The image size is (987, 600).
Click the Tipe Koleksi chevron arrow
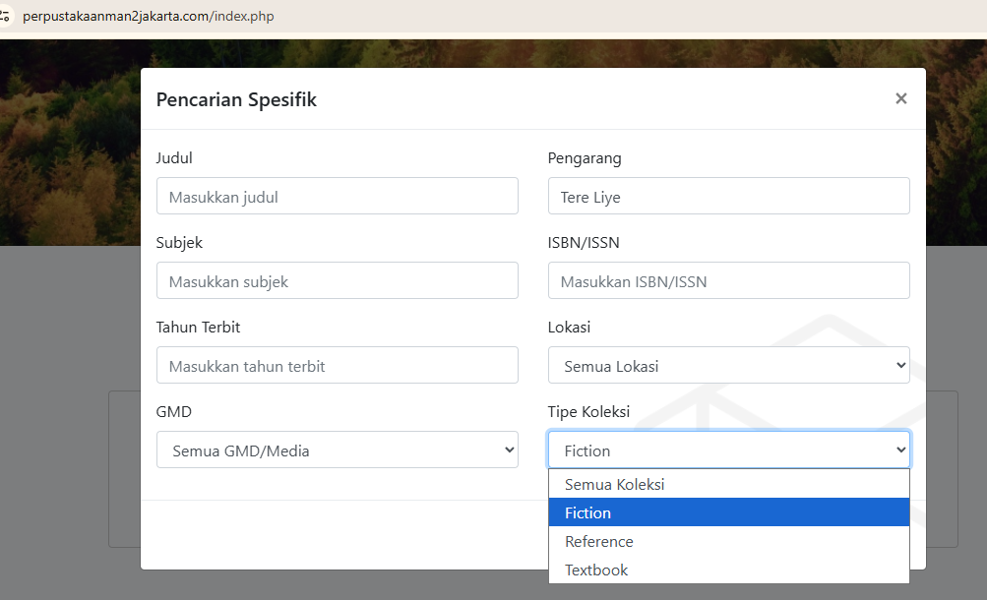(900, 450)
